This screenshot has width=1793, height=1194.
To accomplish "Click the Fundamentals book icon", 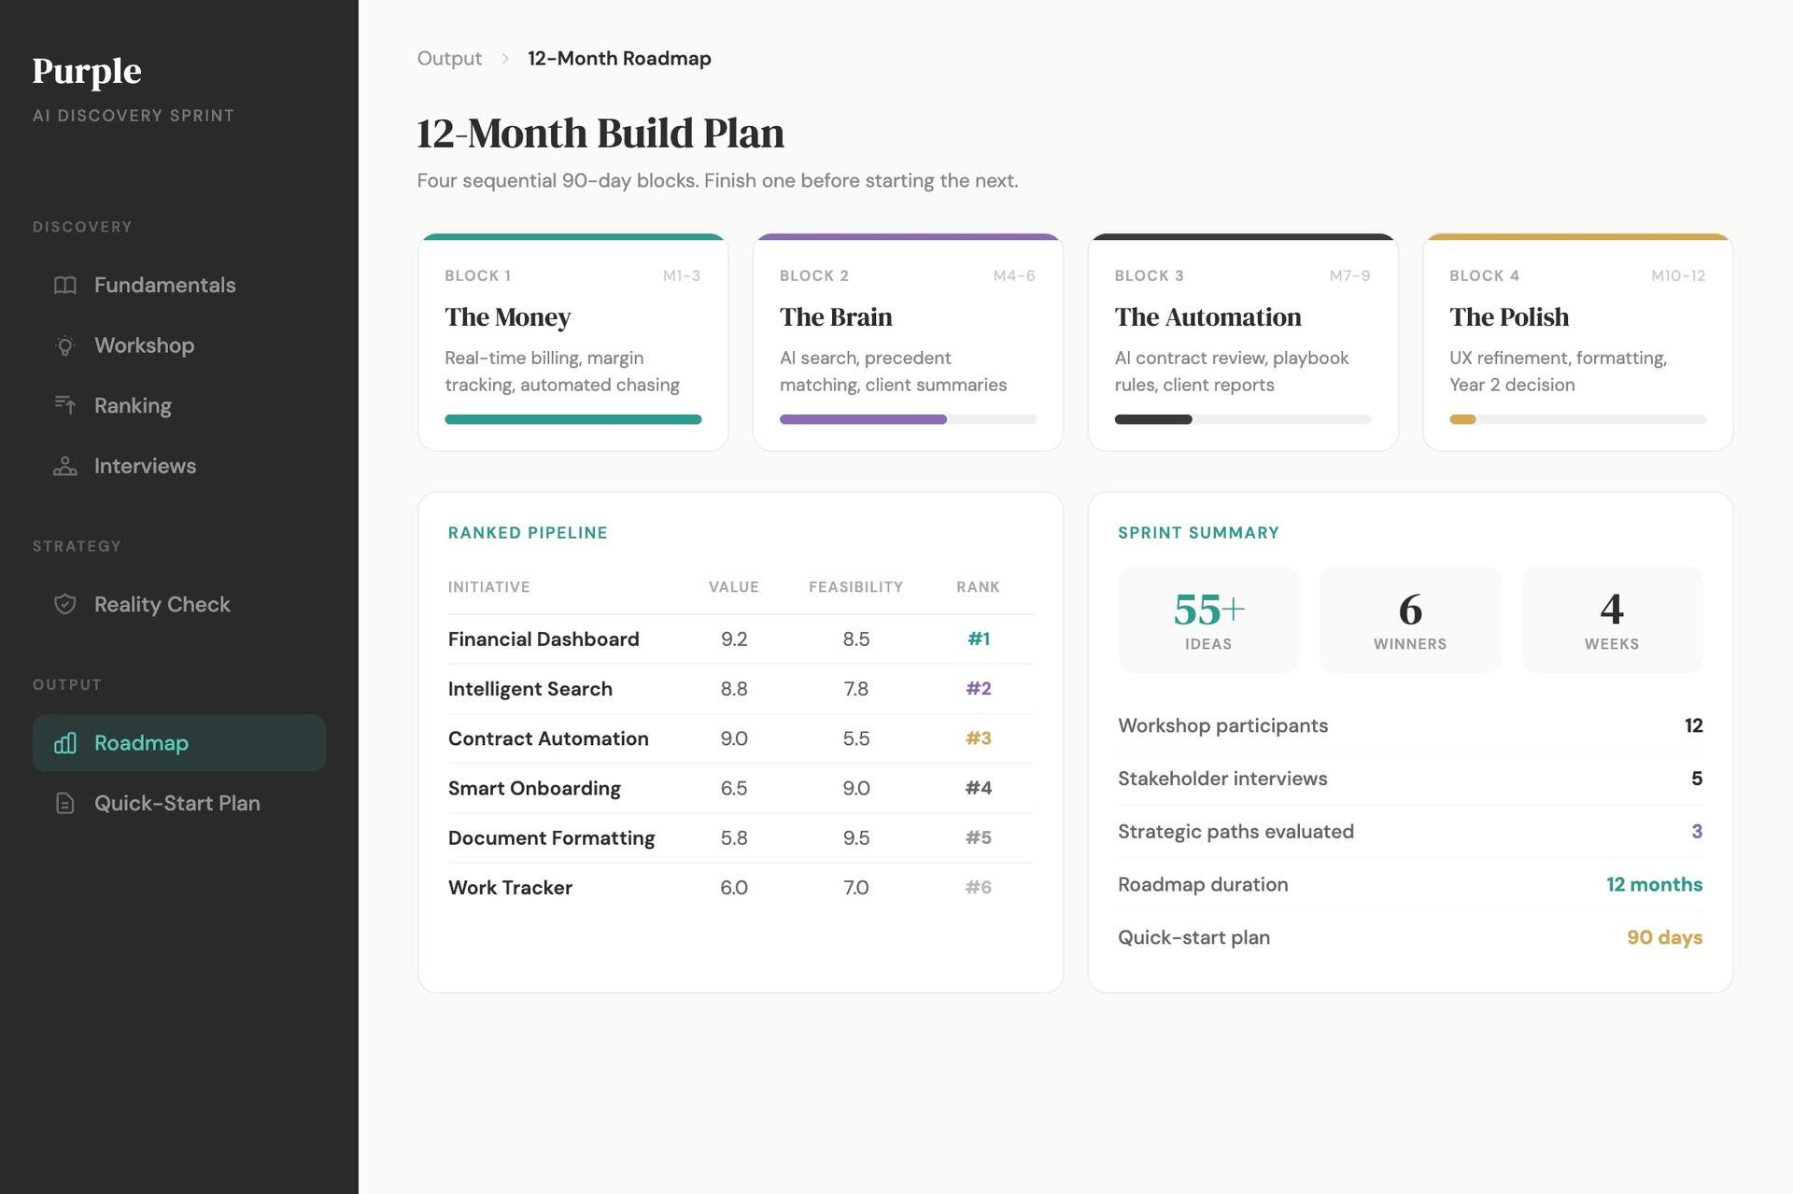I will (64, 285).
